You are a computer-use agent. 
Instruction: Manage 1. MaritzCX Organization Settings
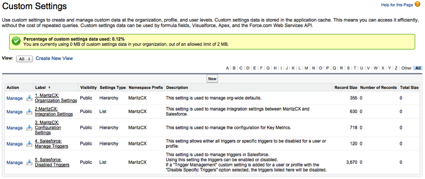(15, 98)
